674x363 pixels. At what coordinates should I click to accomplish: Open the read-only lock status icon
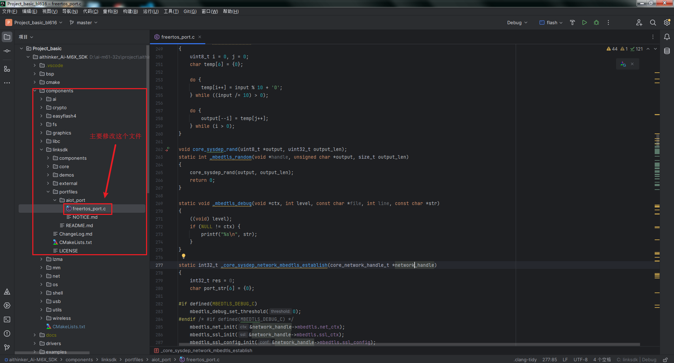pyautogui.click(x=665, y=359)
